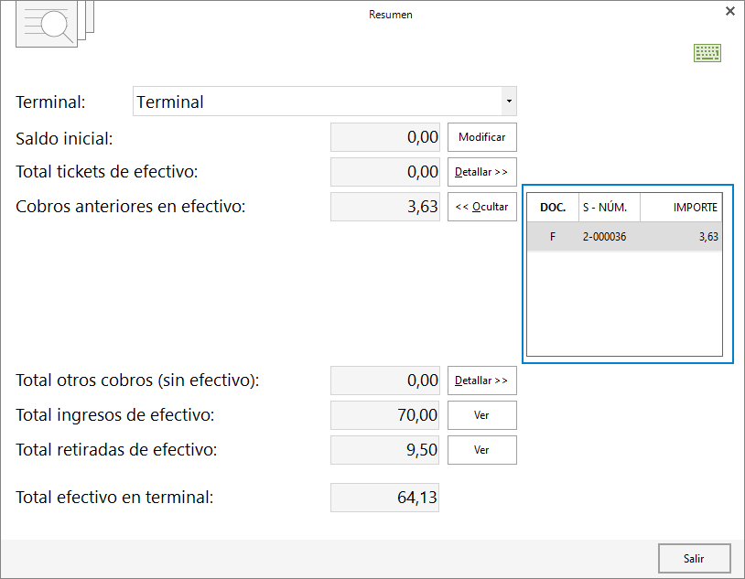The image size is (745, 579).
Task: Click the Cobros anteriores en efectivo field
Action: 384,207
